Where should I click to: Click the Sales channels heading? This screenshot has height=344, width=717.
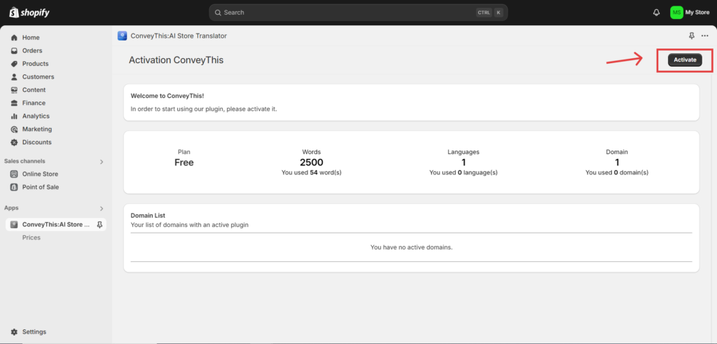point(25,161)
